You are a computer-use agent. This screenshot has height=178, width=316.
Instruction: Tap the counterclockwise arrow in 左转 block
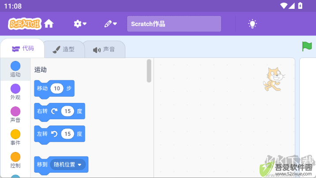(54, 134)
